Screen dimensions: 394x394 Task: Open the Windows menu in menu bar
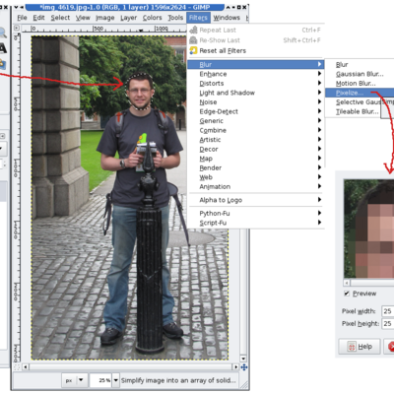[227, 18]
